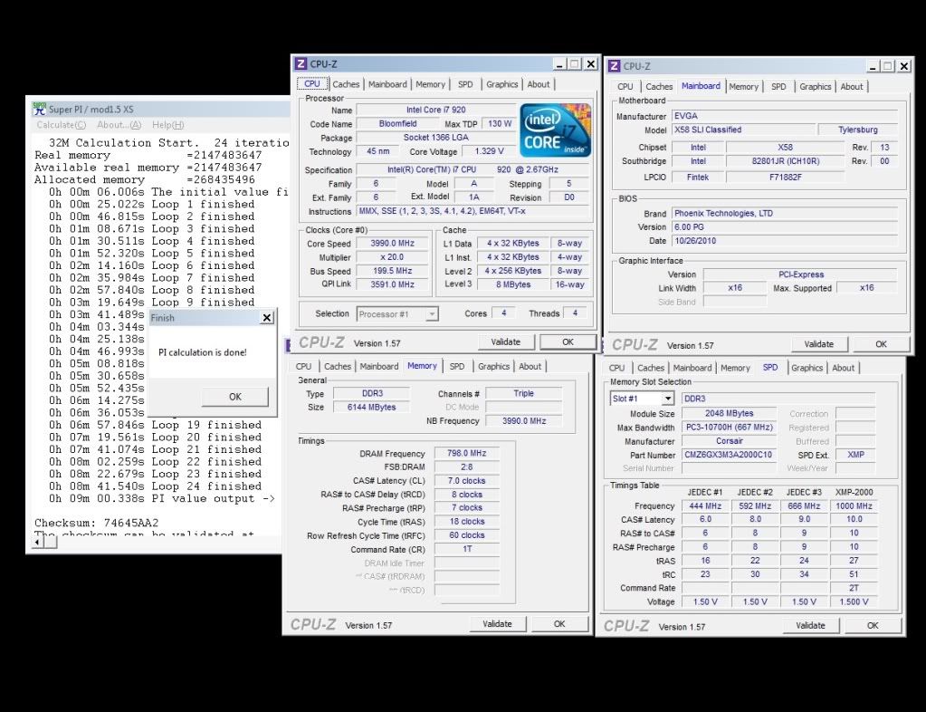Click Validate in the CPU tab window
926x712 pixels.
pyautogui.click(x=506, y=342)
